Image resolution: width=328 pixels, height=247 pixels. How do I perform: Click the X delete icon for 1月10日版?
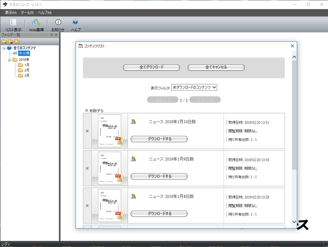pos(87,131)
